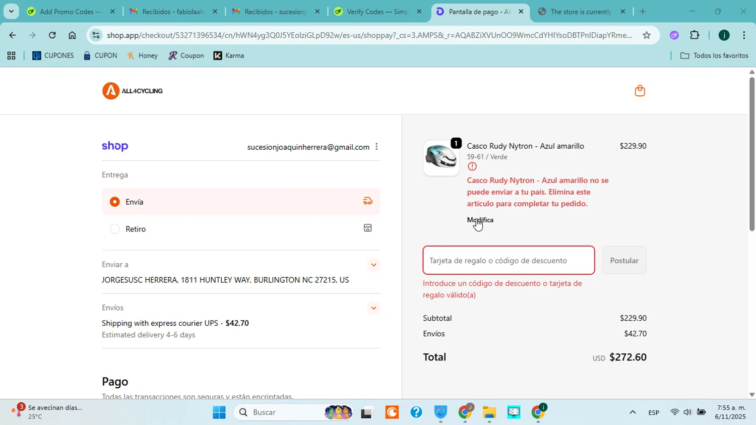Click the Casco Rudy Nytron product title
This screenshot has height=425, width=756.
pyautogui.click(x=526, y=146)
